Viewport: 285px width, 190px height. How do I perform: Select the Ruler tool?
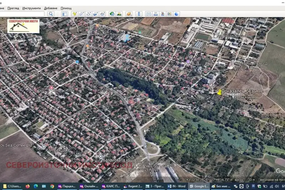[x=139, y=14]
